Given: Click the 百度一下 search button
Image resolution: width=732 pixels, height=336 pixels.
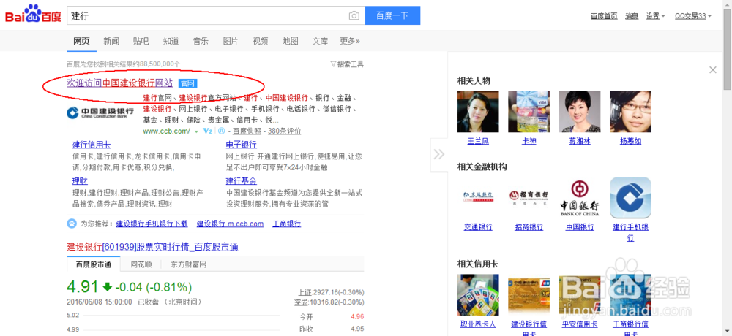Looking at the screenshot, I should (392, 15).
